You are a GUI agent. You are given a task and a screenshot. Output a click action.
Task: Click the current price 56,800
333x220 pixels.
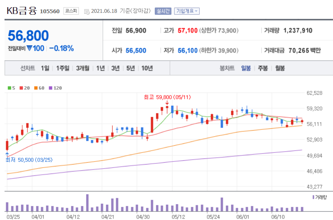28,35
